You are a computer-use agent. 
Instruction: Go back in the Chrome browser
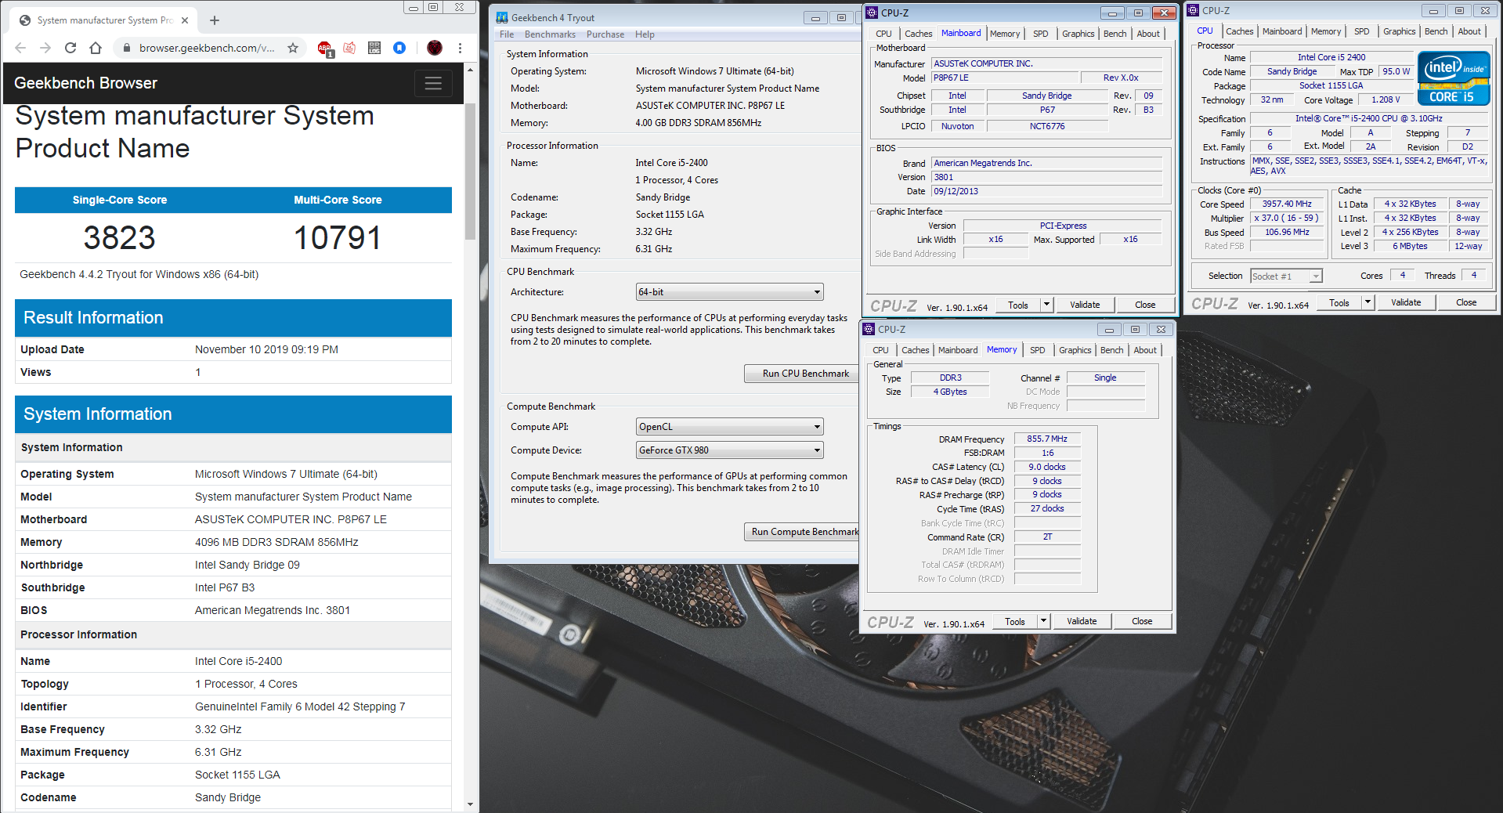point(20,48)
